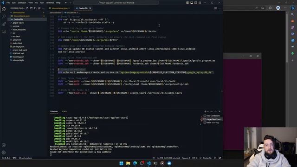Open vite.config.ts in Explorer

coord(18,60)
